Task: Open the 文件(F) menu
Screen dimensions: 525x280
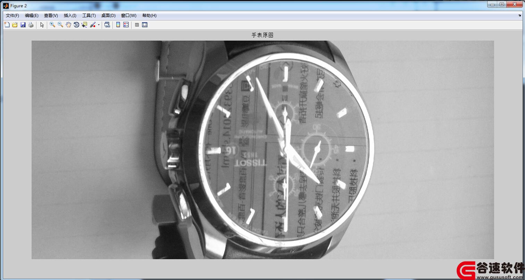Action: (x=12, y=16)
